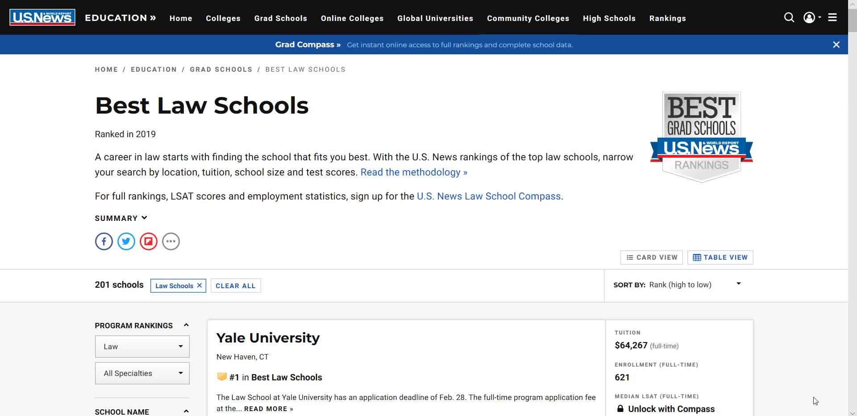Open the Community Colleges nav item
The width and height of the screenshot is (857, 416).
pyautogui.click(x=528, y=18)
